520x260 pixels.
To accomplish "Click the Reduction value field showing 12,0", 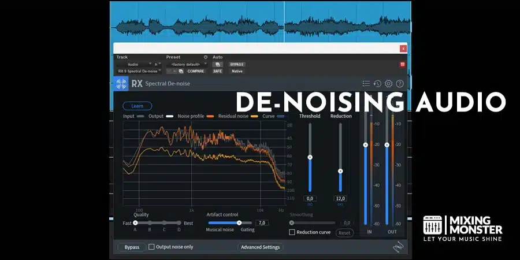I will (x=340, y=198).
